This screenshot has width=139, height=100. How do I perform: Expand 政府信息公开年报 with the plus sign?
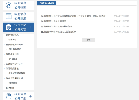[30, 96]
